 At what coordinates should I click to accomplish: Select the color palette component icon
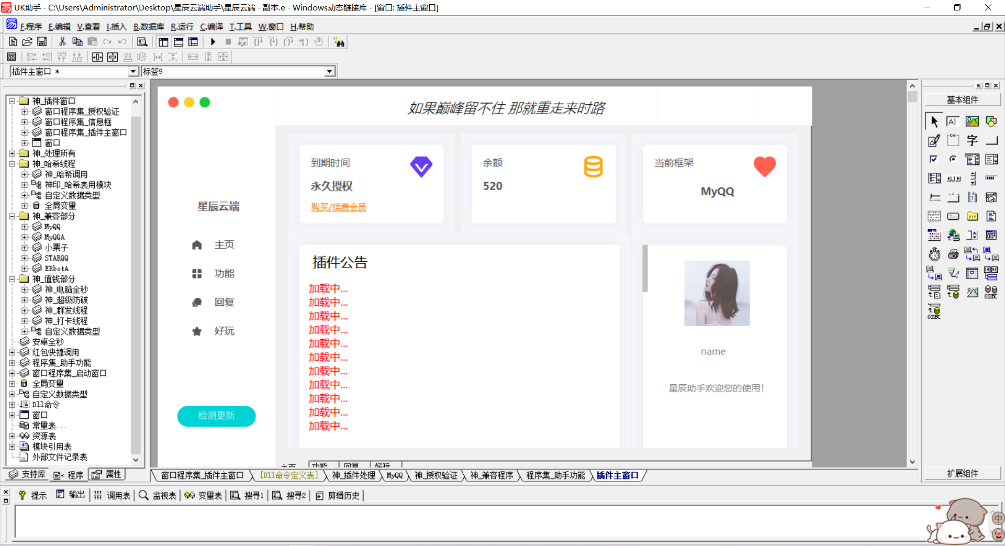pyautogui.click(x=990, y=121)
